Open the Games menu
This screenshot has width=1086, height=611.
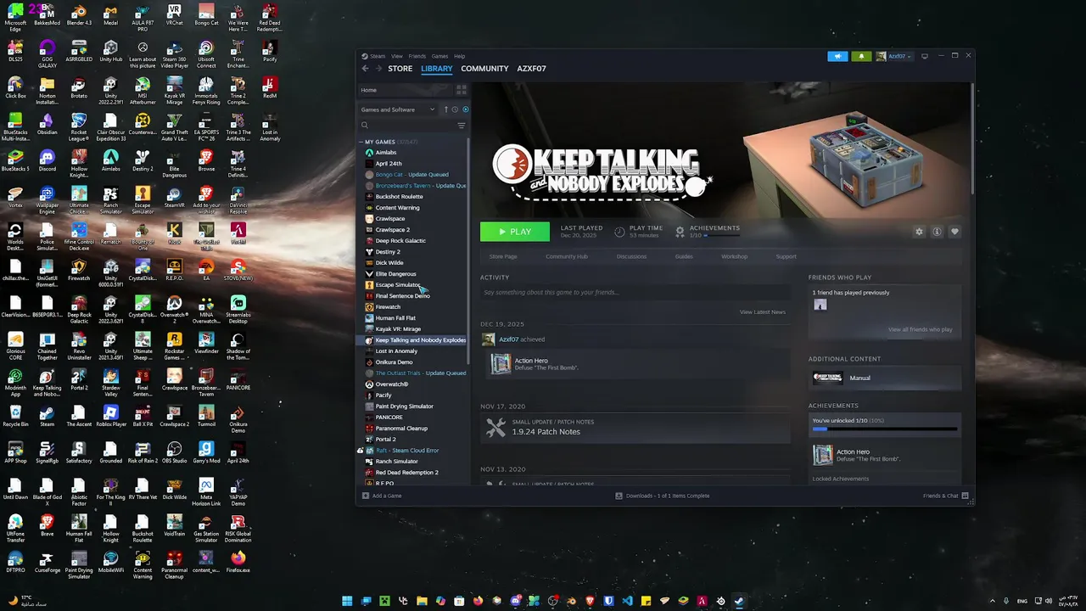(x=439, y=56)
